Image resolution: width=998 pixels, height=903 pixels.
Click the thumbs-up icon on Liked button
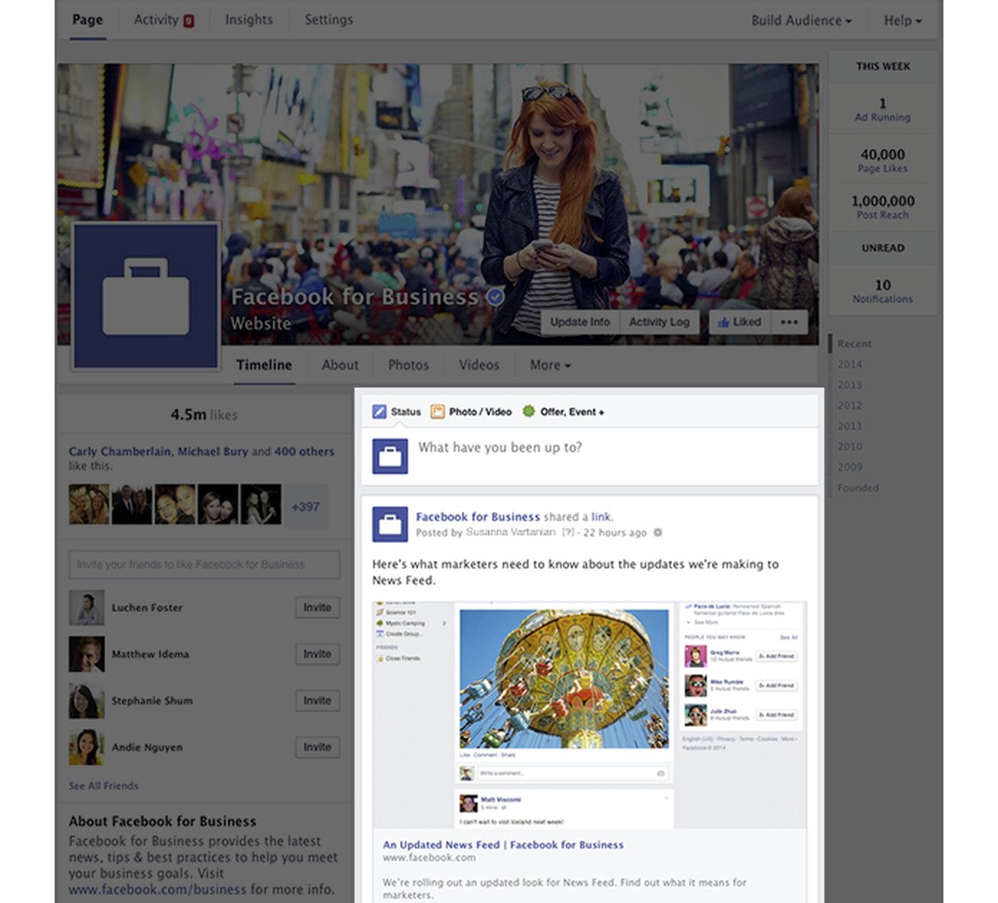(724, 322)
